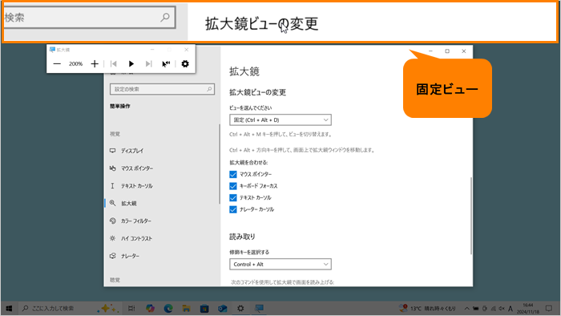
Task: Click the mouse pointer icon in sidebar
Action: click(113, 168)
